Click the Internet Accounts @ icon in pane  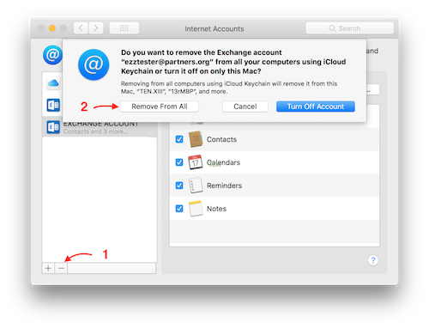53,55
